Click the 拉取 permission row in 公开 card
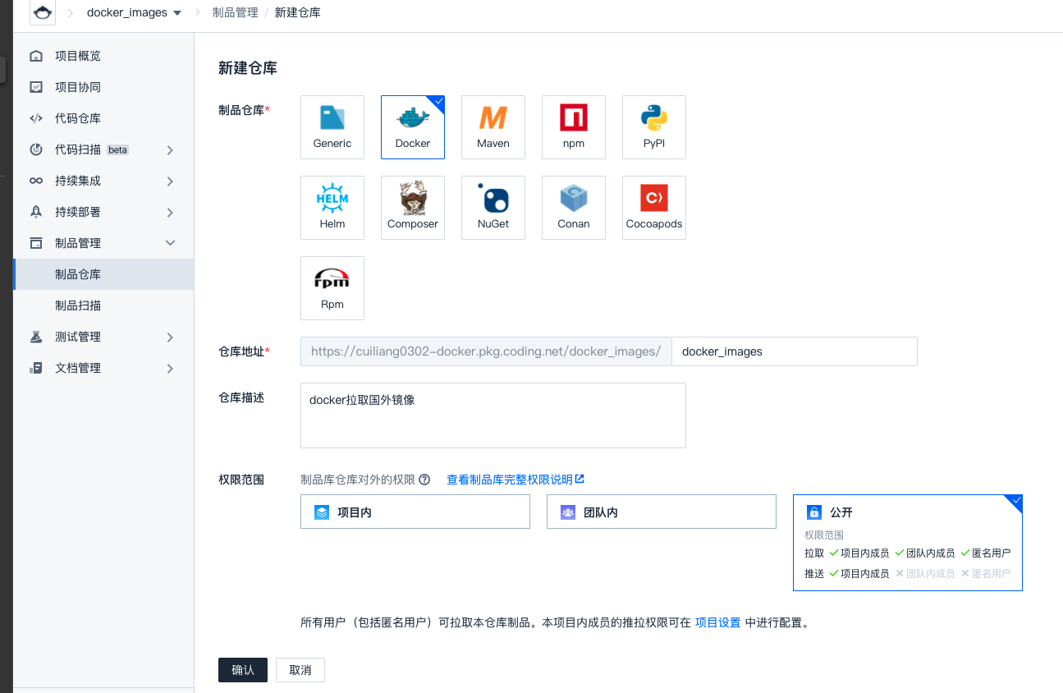This screenshot has width=1063, height=693. [x=908, y=553]
